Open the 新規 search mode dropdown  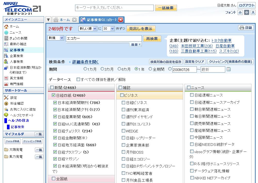pos(56,38)
